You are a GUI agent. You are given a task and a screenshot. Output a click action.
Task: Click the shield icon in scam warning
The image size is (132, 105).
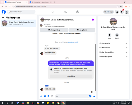[x=51, y=70]
